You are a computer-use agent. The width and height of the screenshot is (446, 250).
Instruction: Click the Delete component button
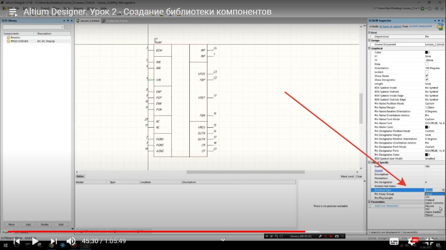pos(45,225)
